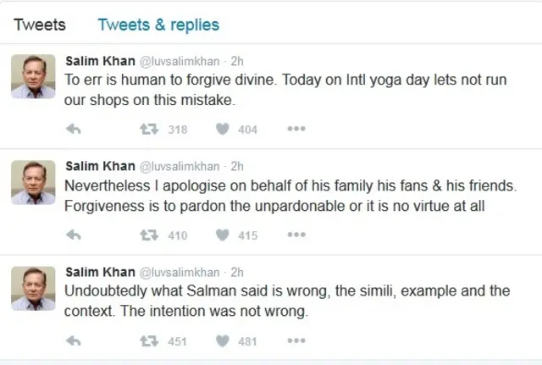The height and width of the screenshot is (365, 542).
Task: Open more options on yoga day tweet
Action: [x=296, y=130]
